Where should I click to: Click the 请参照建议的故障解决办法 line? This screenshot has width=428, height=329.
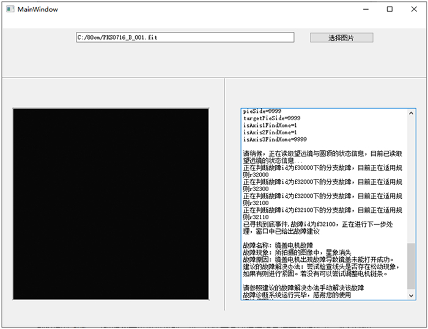click(304, 288)
